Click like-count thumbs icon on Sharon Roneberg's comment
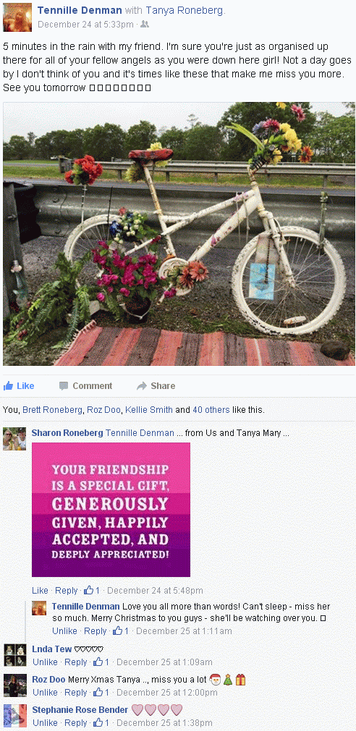The height and width of the screenshot is (731, 356). pyautogui.click(x=89, y=590)
